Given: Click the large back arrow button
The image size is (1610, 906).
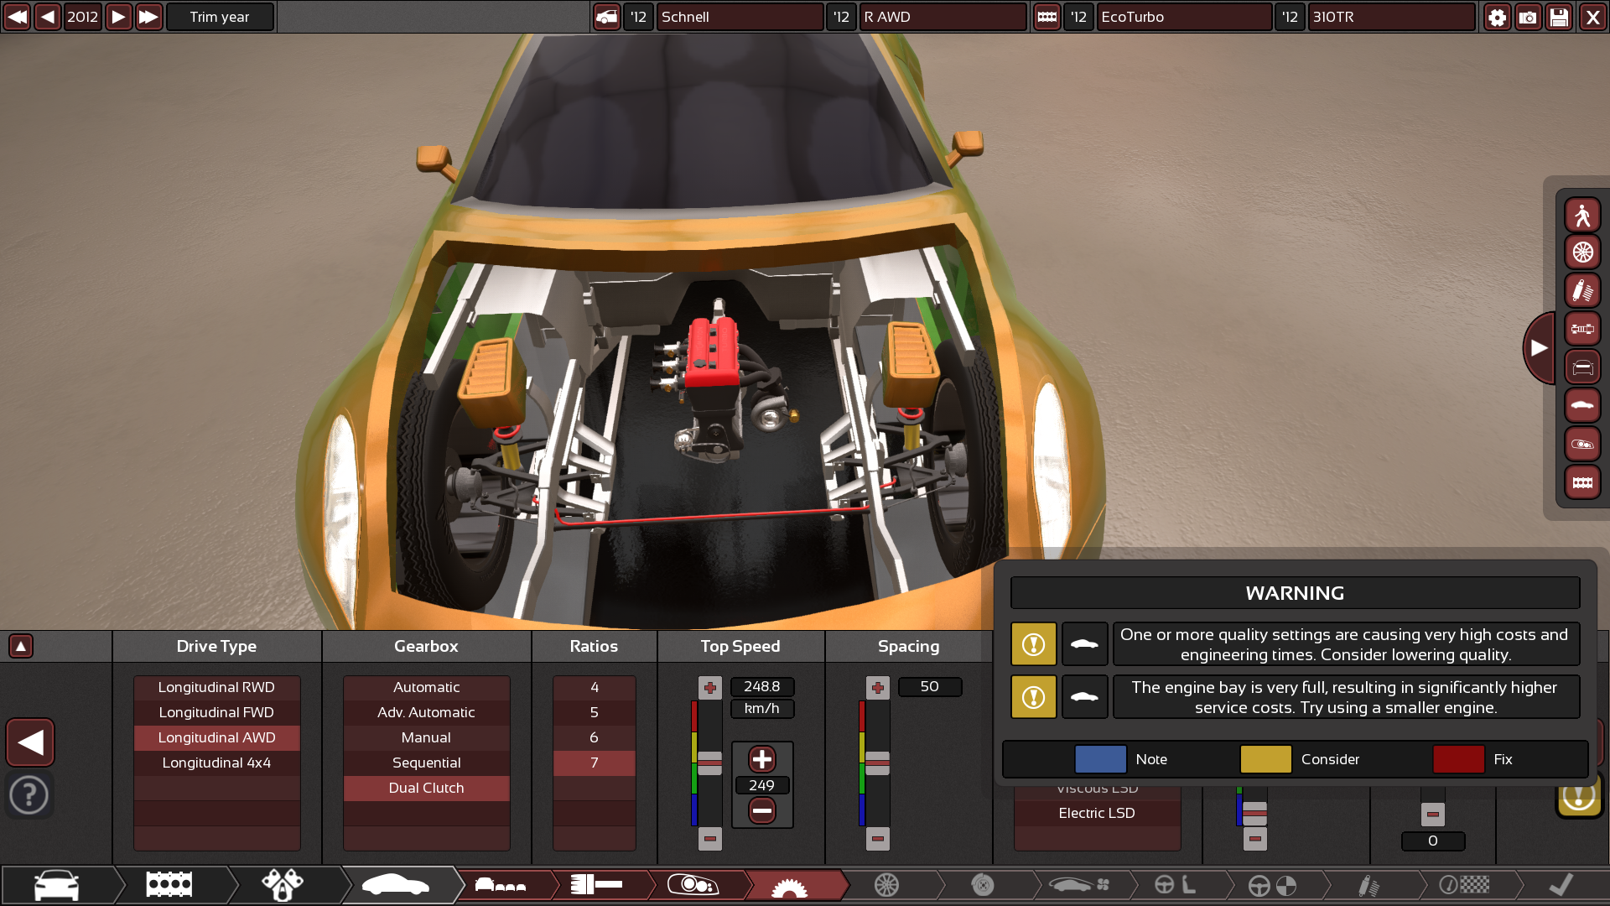Looking at the screenshot, I should 30,742.
